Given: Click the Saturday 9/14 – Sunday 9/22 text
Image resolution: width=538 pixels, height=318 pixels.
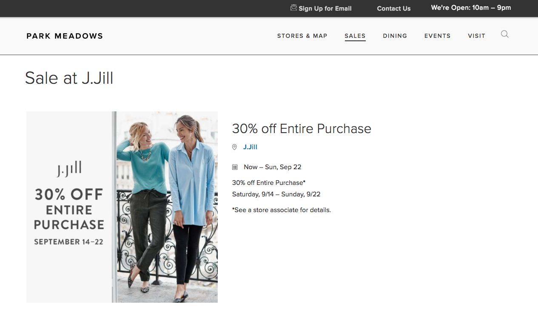Looking at the screenshot, I should [x=276, y=194].
